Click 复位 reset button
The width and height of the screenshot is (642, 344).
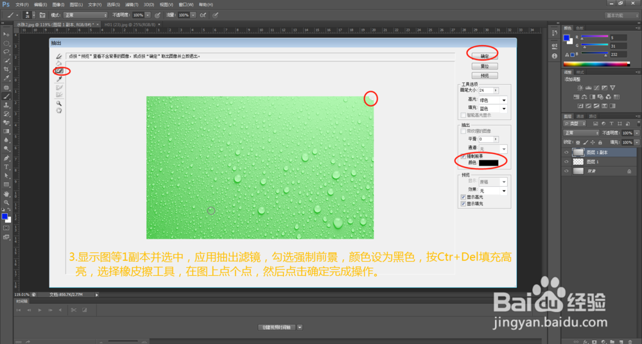tap(484, 66)
